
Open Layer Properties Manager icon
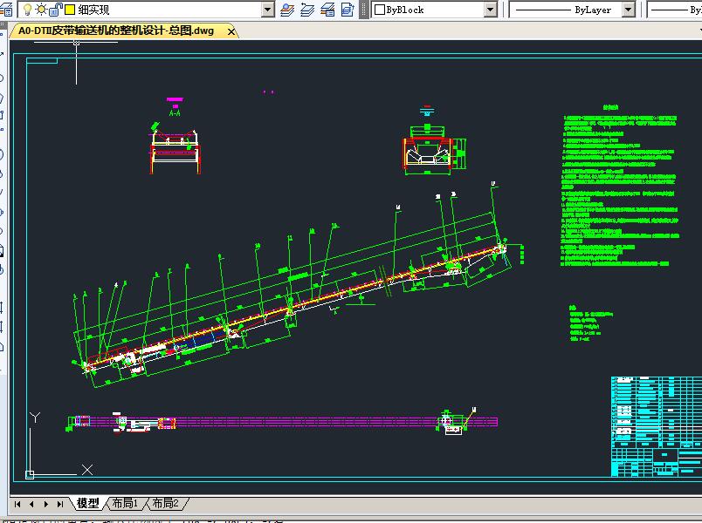click(7, 10)
